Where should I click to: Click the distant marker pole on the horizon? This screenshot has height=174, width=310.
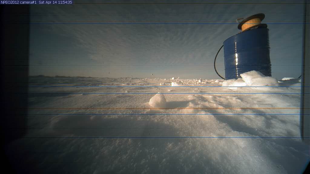(152, 74)
